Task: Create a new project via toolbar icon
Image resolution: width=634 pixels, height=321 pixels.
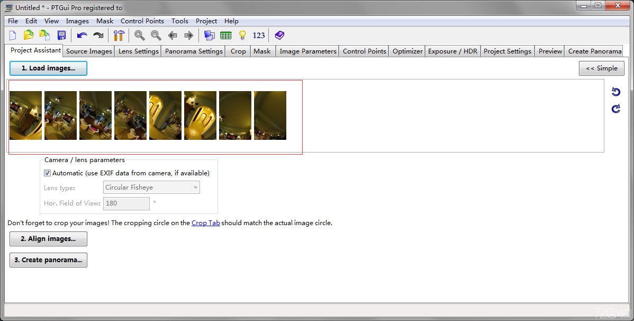Action: 13,35
